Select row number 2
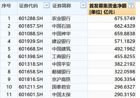 pos(9,26)
